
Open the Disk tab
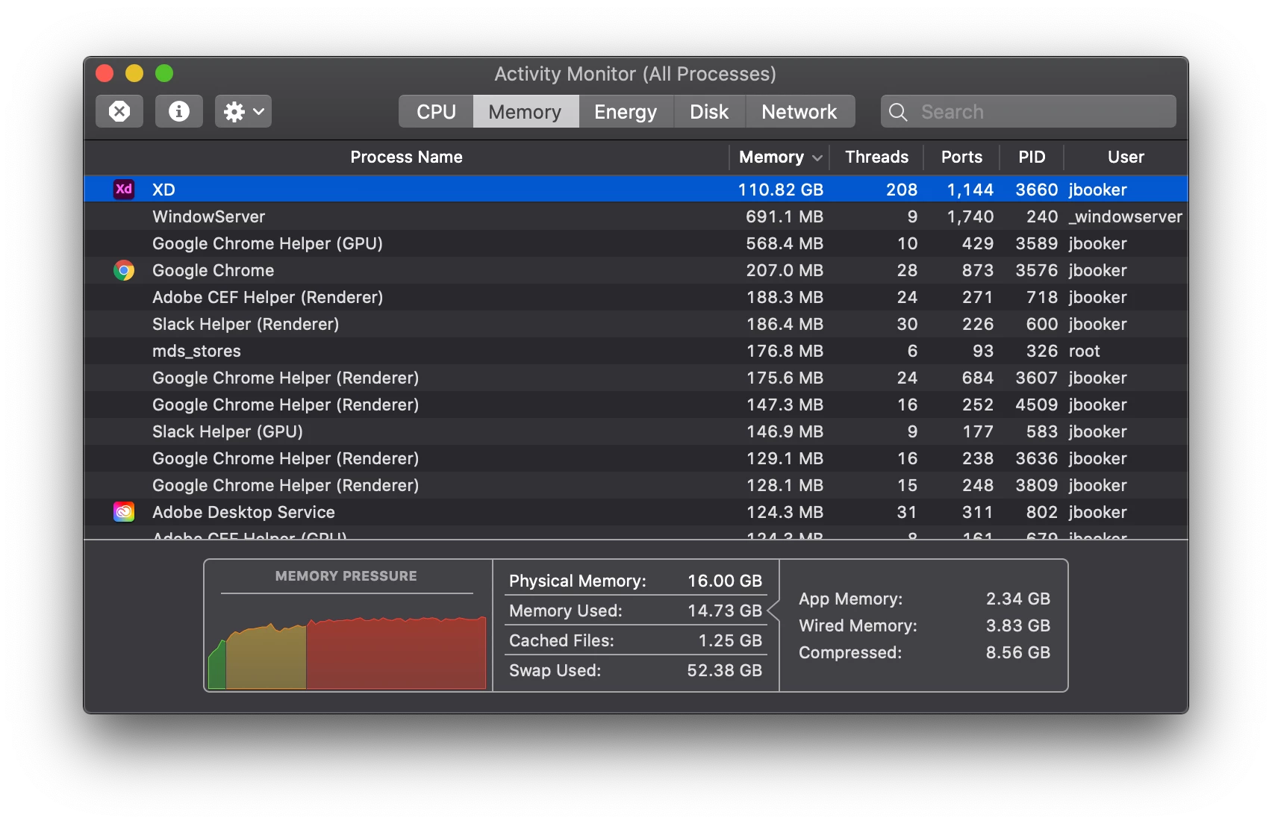(x=709, y=111)
